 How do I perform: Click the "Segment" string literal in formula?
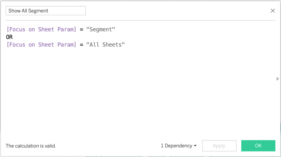point(100,29)
